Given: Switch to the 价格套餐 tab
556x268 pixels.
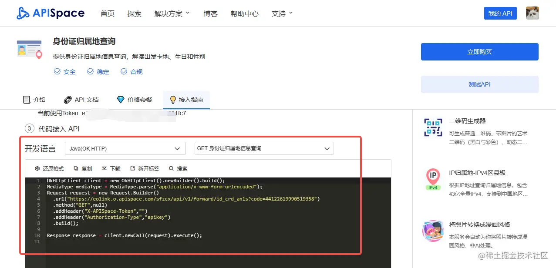Looking at the screenshot, I should tap(135, 100).
